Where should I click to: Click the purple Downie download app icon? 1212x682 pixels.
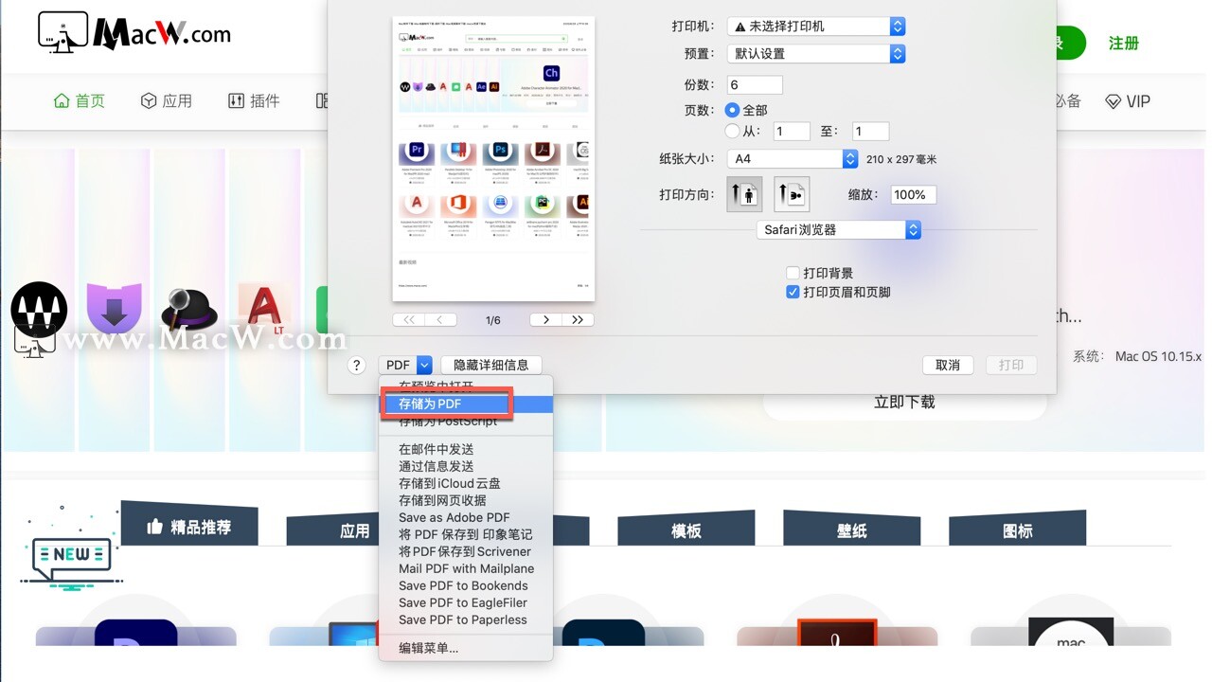[x=115, y=309]
